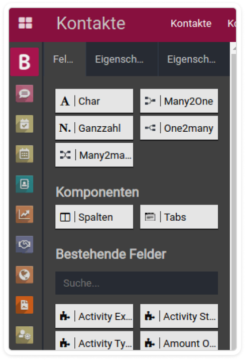Open the rising chart sidebar icon
Screen dimensions: 245x360
point(25,214)
